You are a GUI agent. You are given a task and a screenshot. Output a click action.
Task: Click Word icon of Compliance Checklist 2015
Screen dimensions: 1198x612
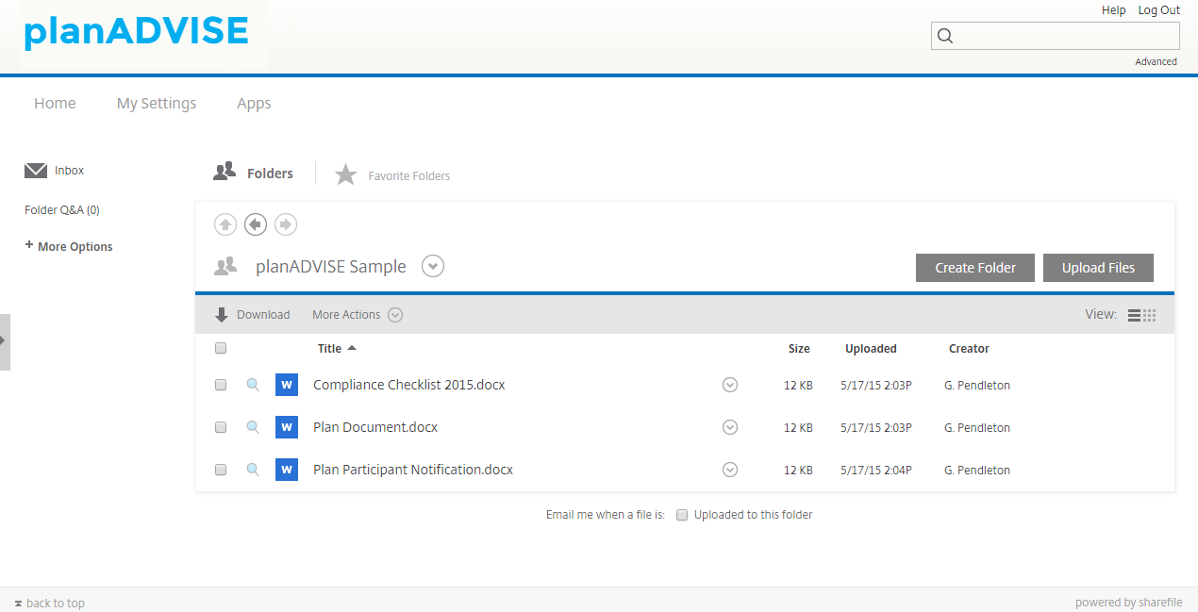tap(287, 385)
